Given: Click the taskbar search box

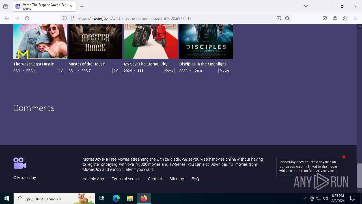Looking at the screenshot, I should click(54, 198).
